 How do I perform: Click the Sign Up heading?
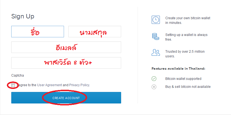[x=23, y=16]
